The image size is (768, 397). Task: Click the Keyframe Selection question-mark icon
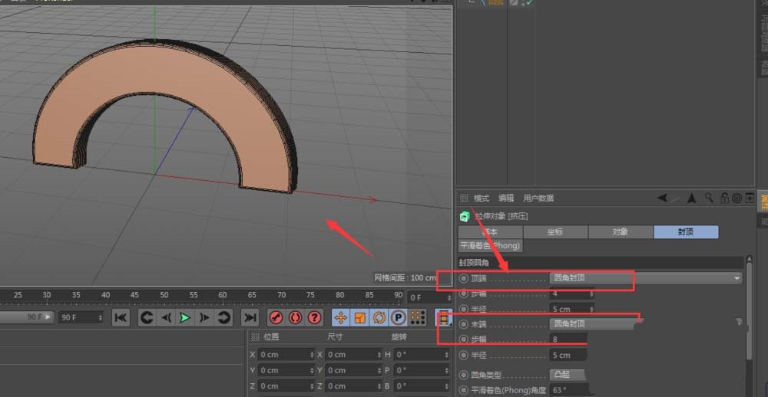click(314, 317)
